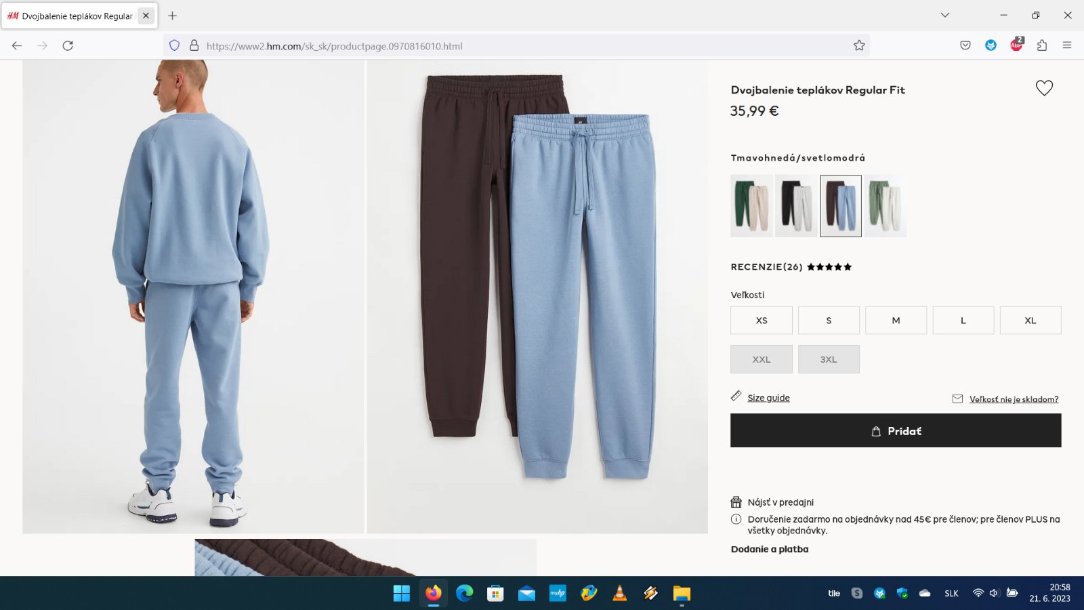Choose size XL
Image resolution: width=1084 pixels, height=610 pixels.
point(1030,321)
